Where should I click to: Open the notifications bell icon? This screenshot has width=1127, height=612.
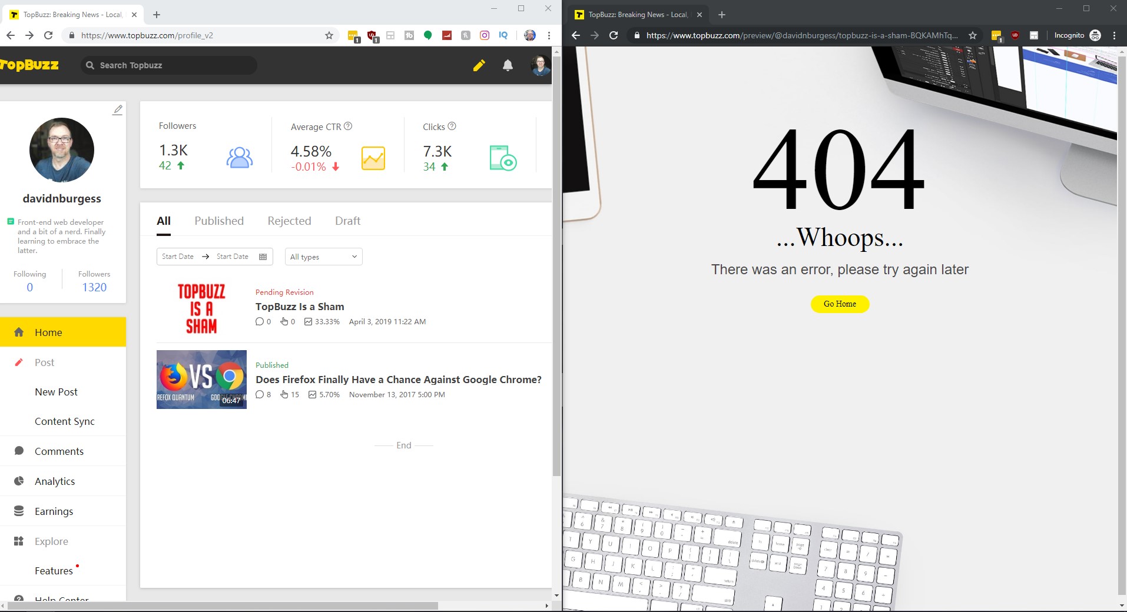[x=508, y=65]
